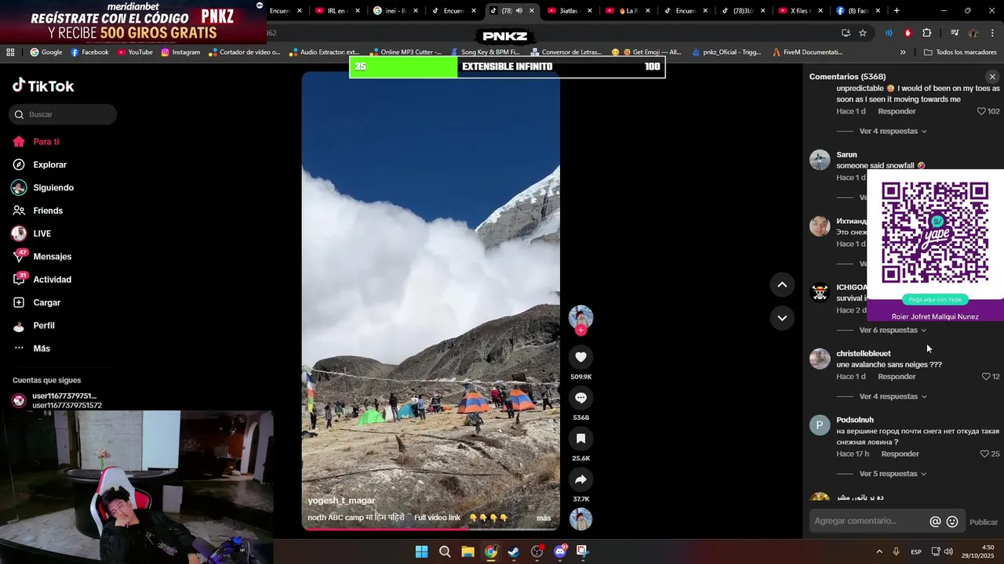Like Podsolnuh's comment heart
The image size is (1004, 564).
984,454
